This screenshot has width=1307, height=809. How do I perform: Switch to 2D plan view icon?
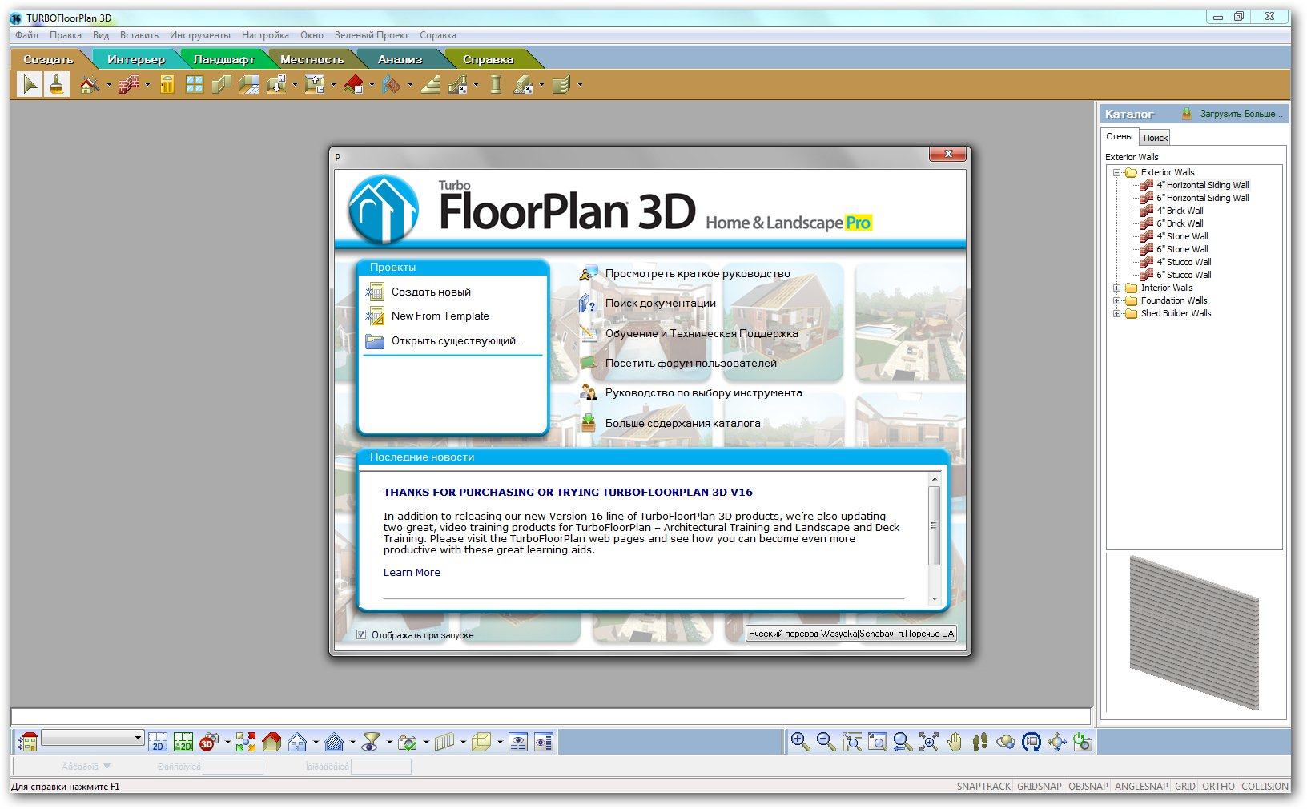click(158, 742)
